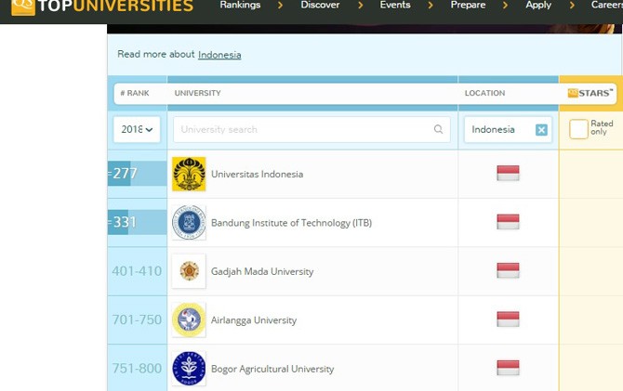Expand the chevron after Rankings
This screenshot has width=623, height=391.
281,6
